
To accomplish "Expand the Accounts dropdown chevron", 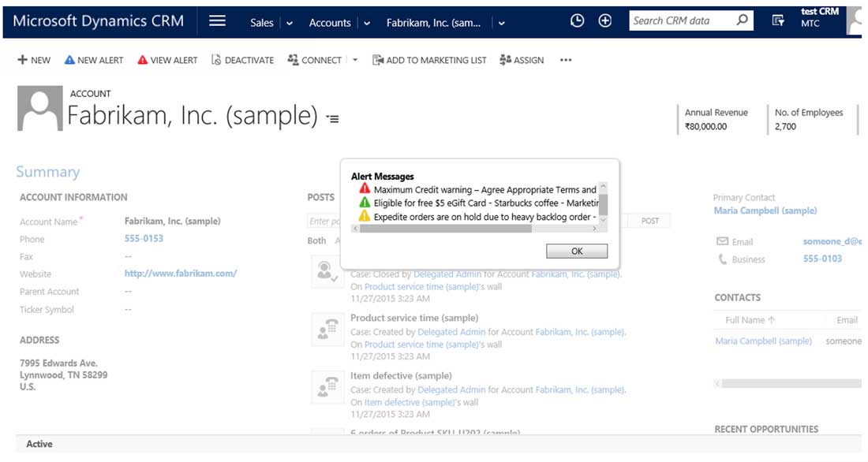I will click(x=367, y=23).
